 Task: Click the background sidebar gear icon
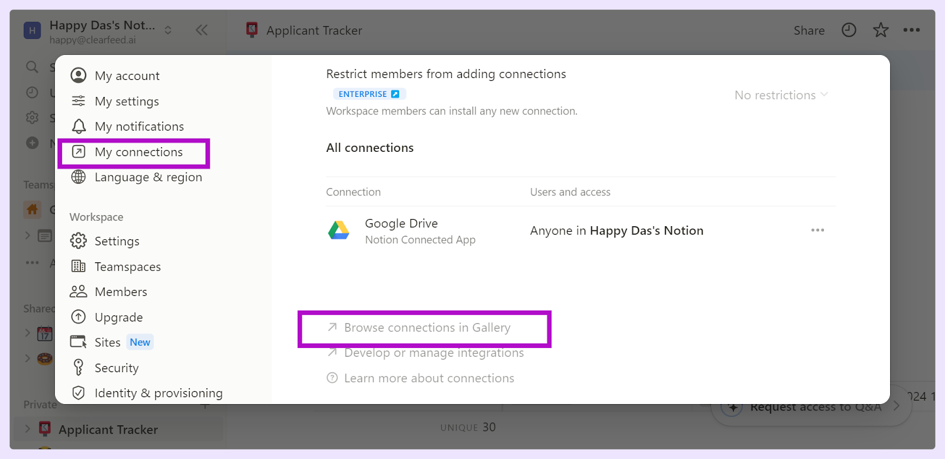(32, 118)
